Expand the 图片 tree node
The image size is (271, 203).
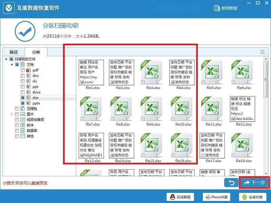(x=12, y=114)
